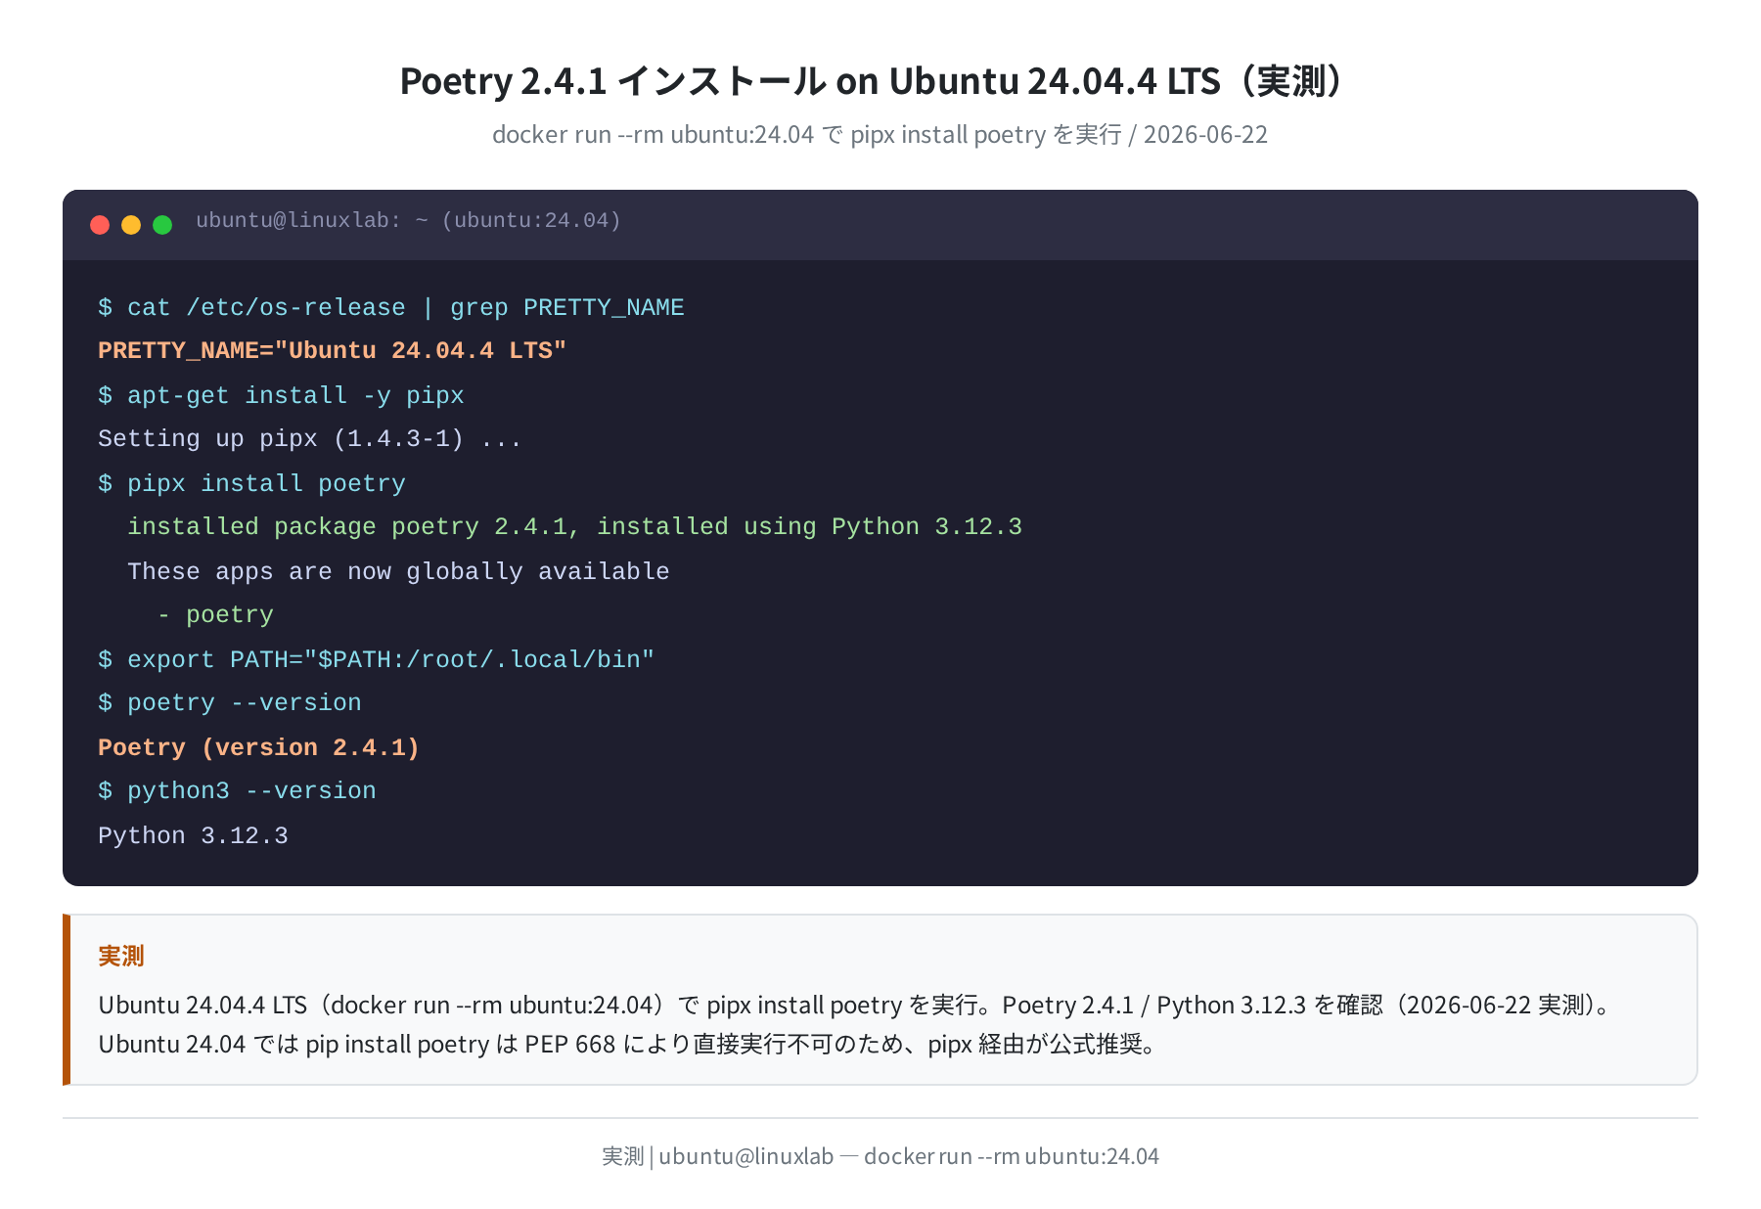The image size is (1761, 1209).
Task: Select the command "python3 --version"
Action: 251,791
